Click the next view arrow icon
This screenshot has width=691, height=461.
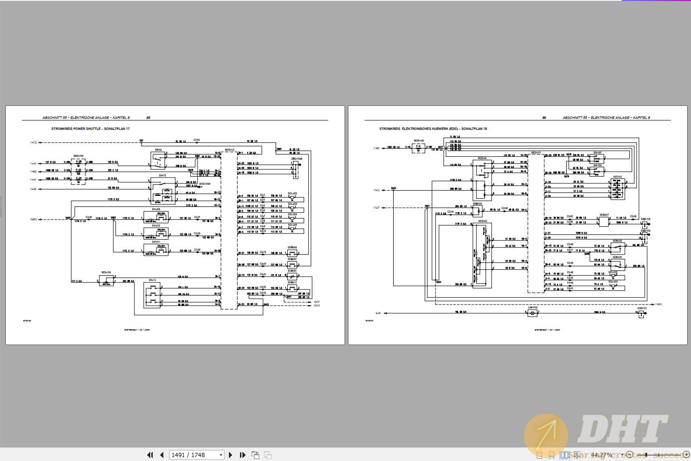click(267, 455)
